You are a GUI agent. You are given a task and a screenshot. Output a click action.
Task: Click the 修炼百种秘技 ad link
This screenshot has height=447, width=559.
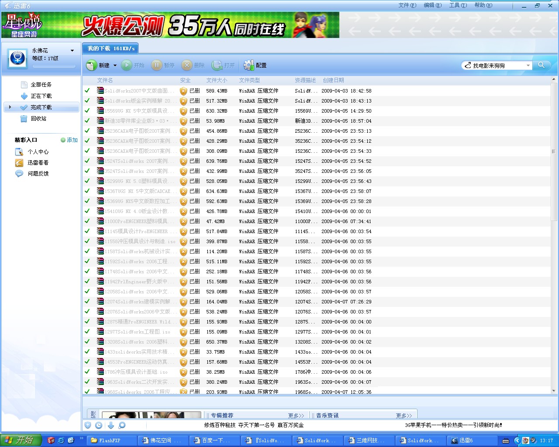point(254,425)
